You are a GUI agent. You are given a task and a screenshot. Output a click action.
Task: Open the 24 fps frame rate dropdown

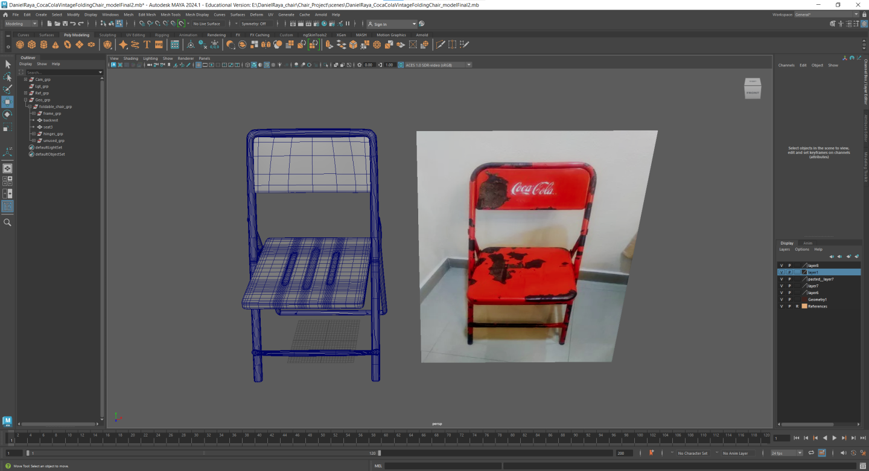point(787,453)
